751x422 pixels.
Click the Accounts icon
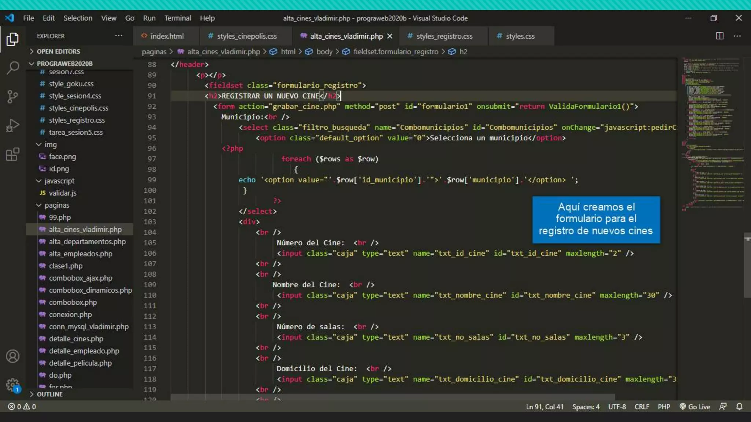point(12,356)
